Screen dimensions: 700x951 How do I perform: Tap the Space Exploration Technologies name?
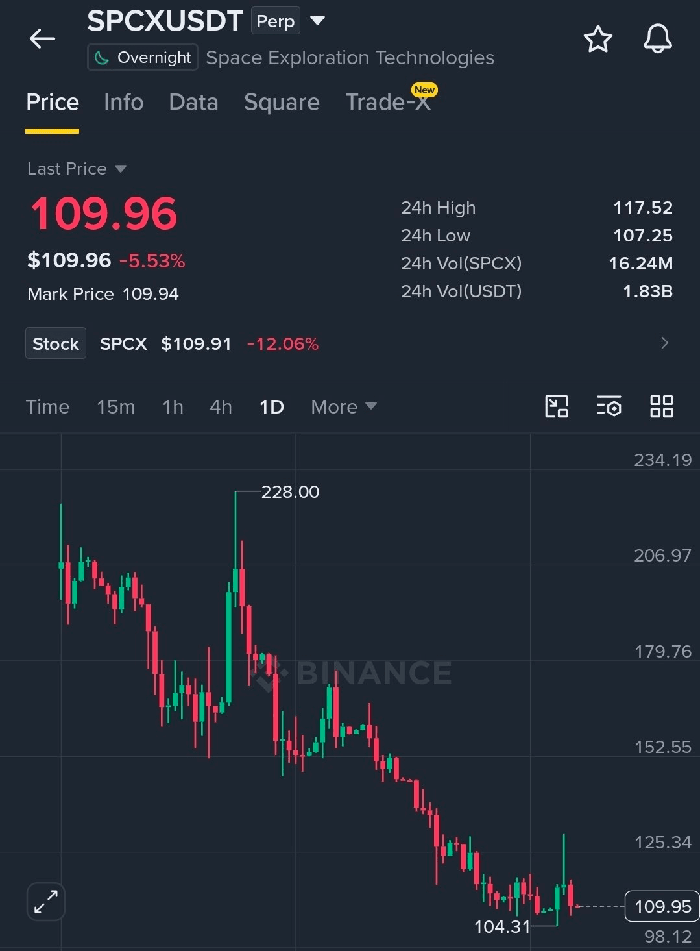350,58
